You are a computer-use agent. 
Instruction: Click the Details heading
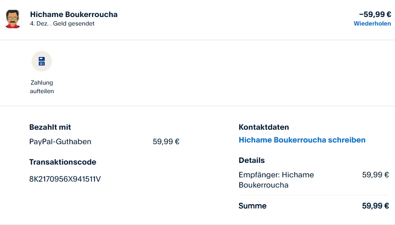[x=252, y=160]
